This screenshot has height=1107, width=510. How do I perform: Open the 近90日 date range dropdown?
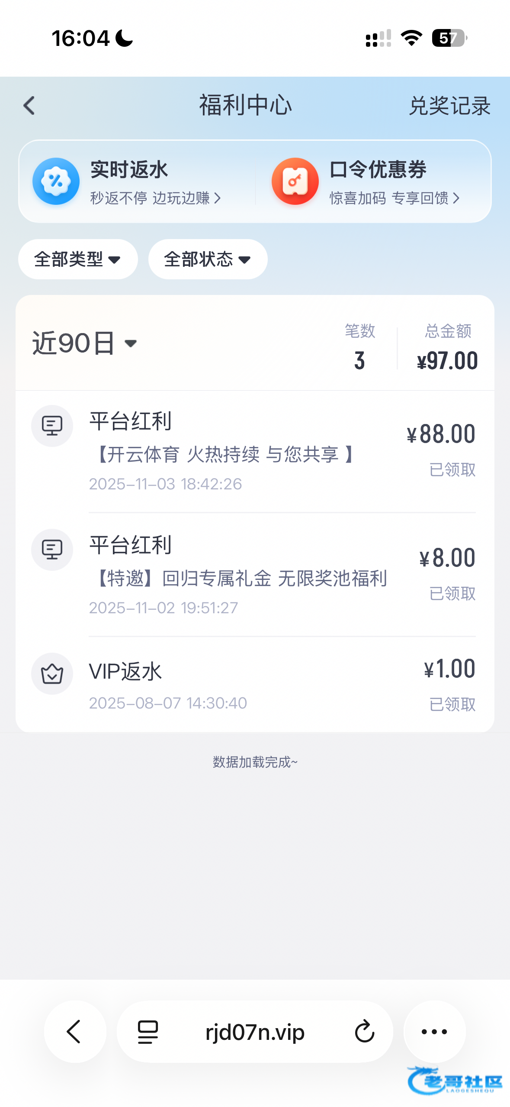pos(85,343)
